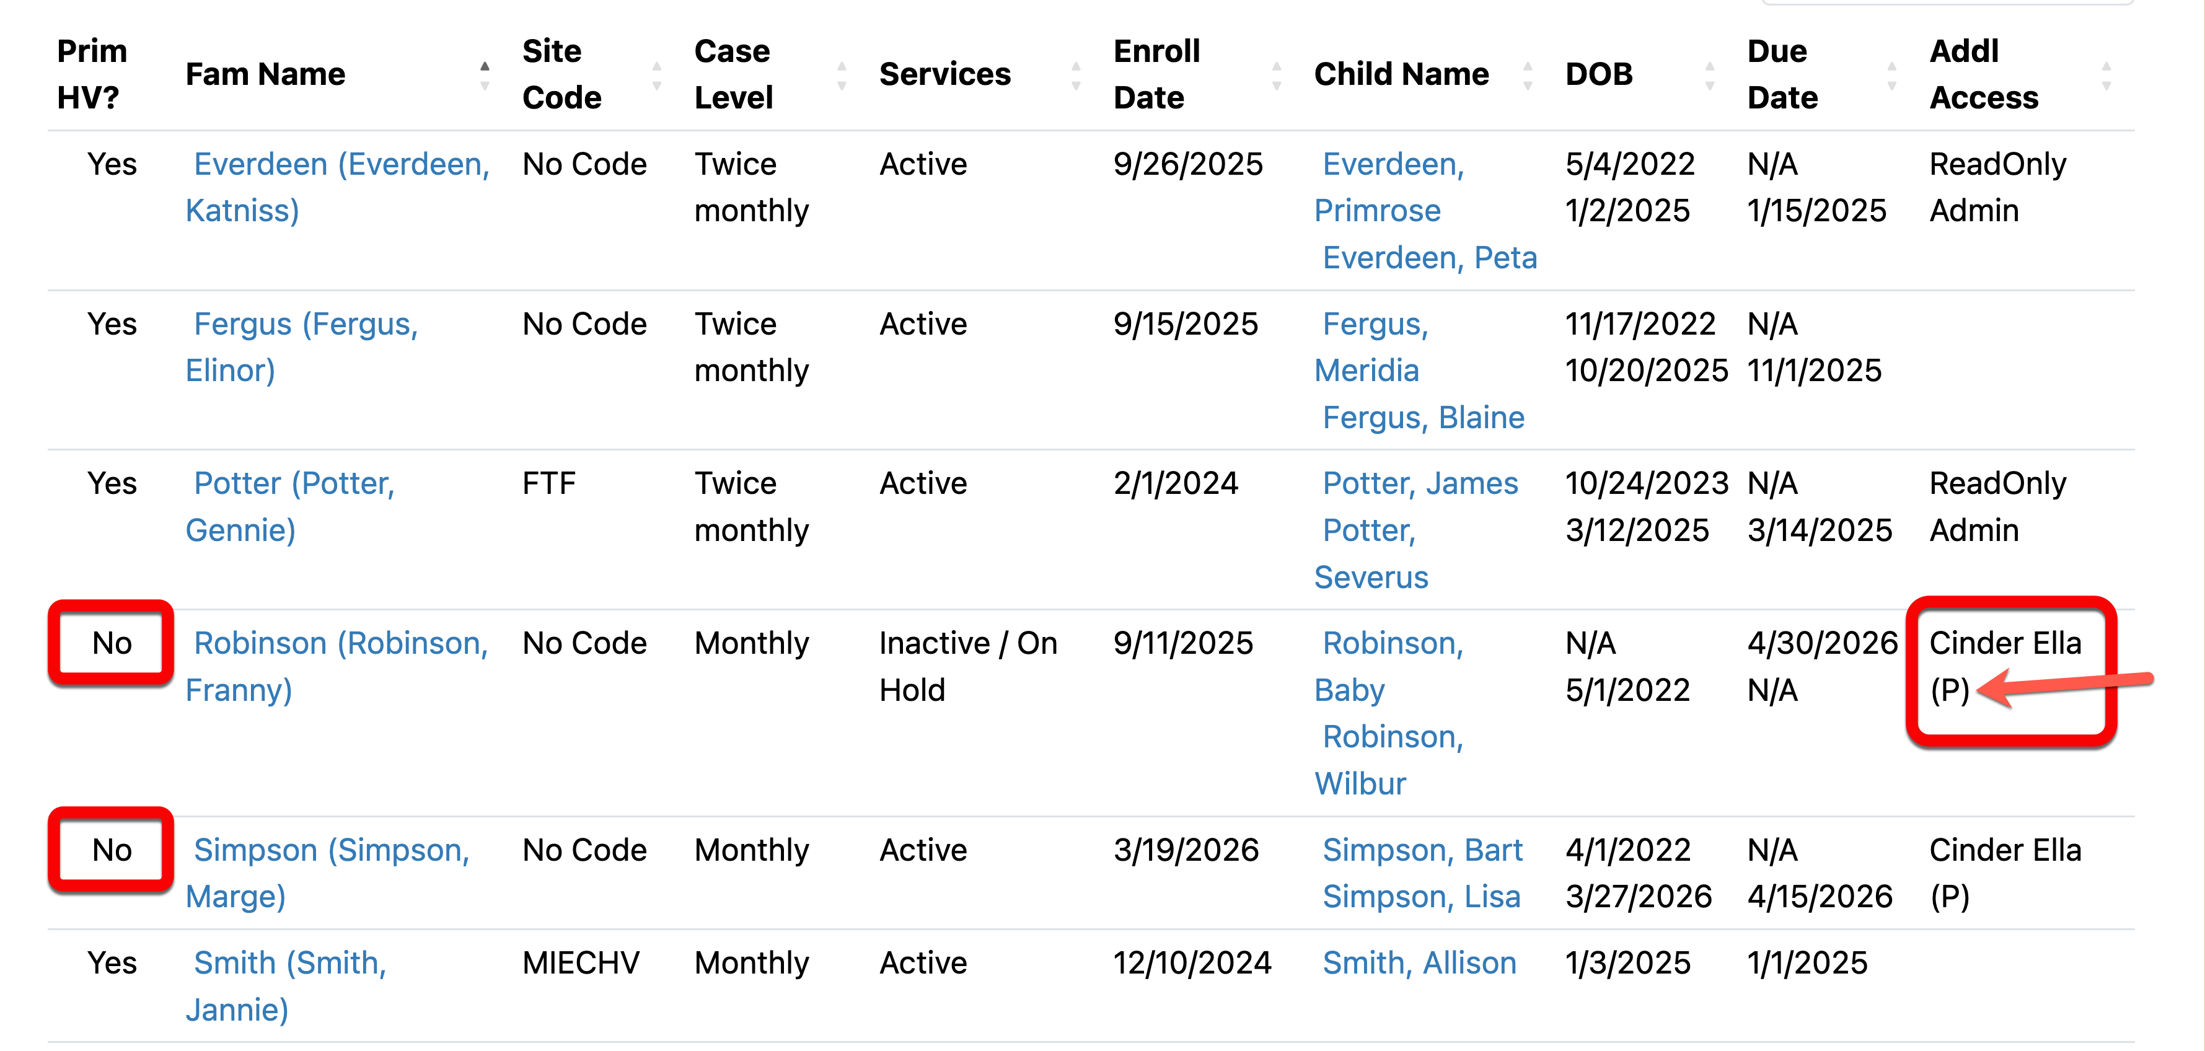2205x1051 pixels.
Task: Sort table by Fam Name column arrow
Action: 485,76
